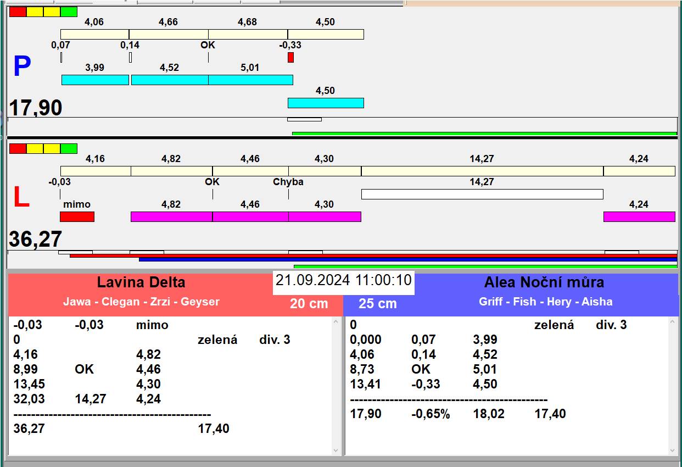
Task: Click the magenta 4,24 run bar
Action: [639, 217]
